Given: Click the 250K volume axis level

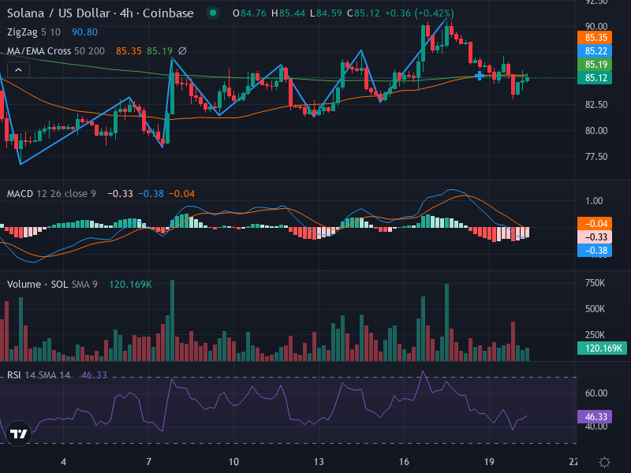Looking at the screenshot, I should (595, 334).
